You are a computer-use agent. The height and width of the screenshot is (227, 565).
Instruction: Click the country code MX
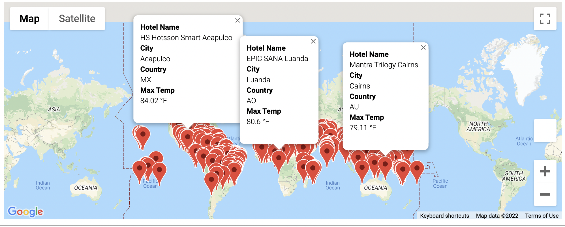pos(146,80)
